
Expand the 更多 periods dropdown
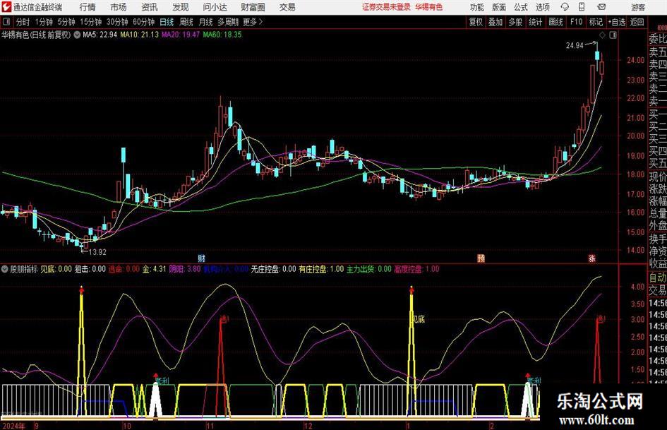coord(253,22)
